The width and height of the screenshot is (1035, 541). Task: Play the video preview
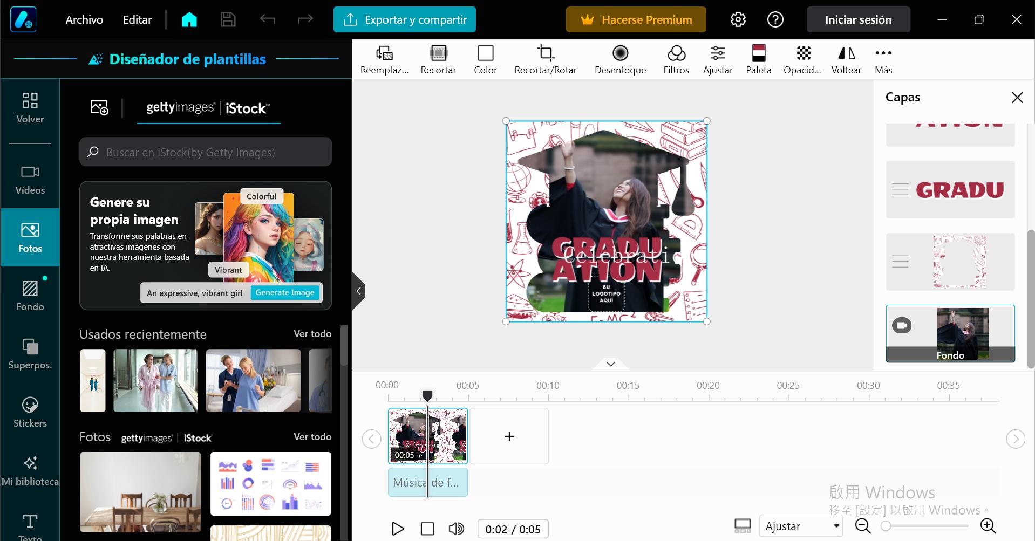coord(398,529)
